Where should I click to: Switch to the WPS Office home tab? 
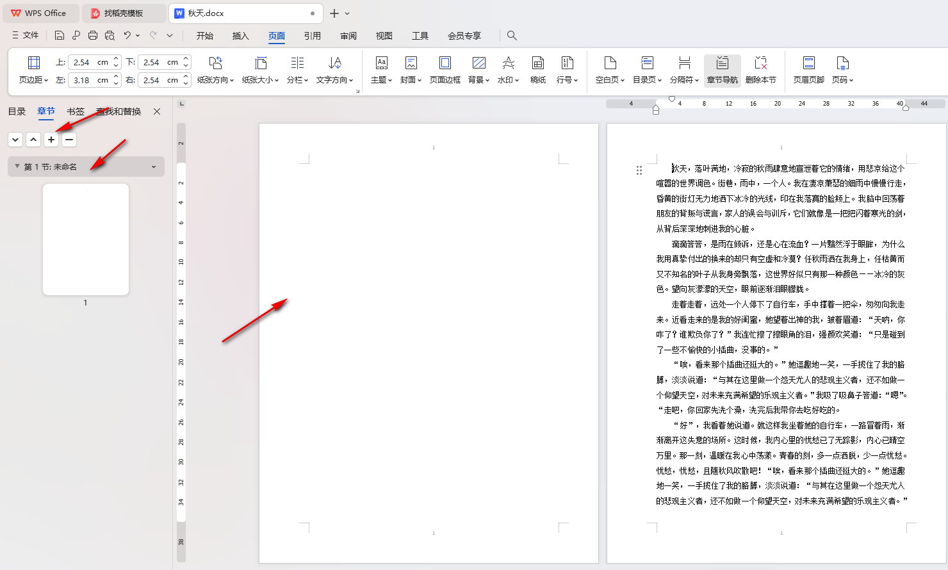(x=40, y=13)
